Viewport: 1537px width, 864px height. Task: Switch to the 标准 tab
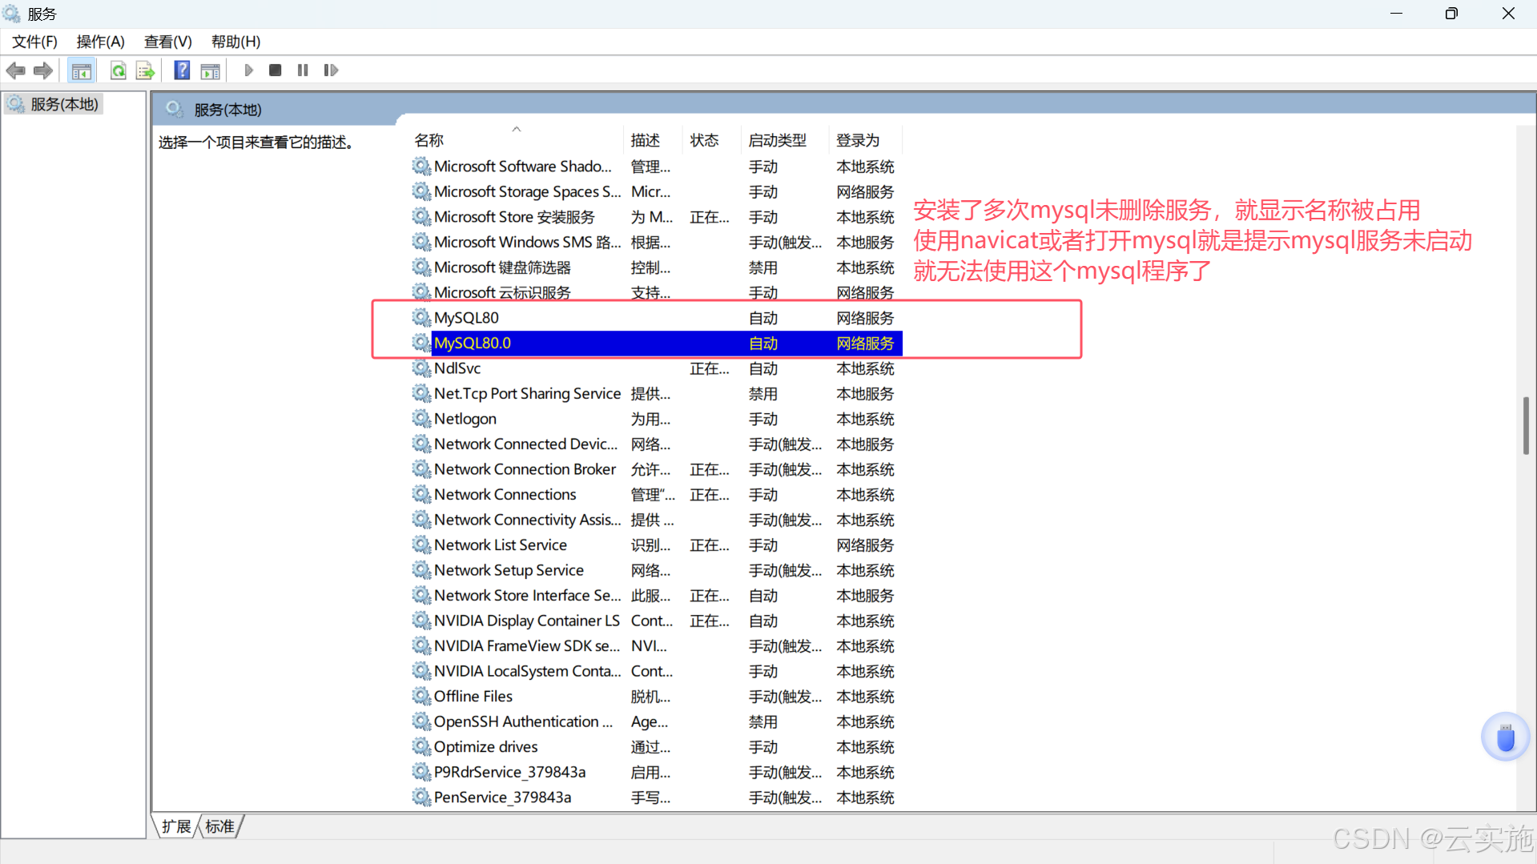(220, 826)
